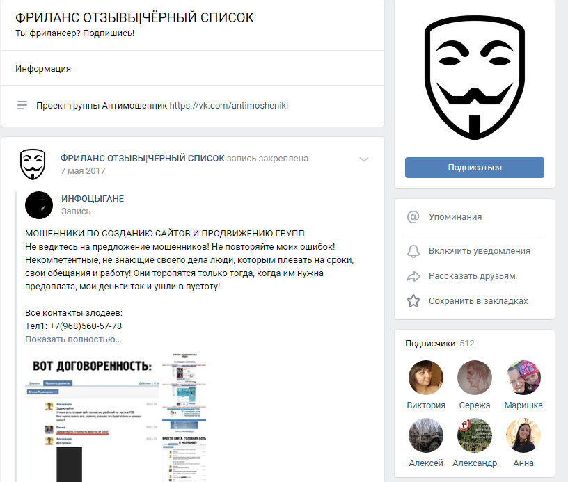Toggle Сохранить в закладках bookmark option
568x482 pixels.
click(x=478, y=301)
